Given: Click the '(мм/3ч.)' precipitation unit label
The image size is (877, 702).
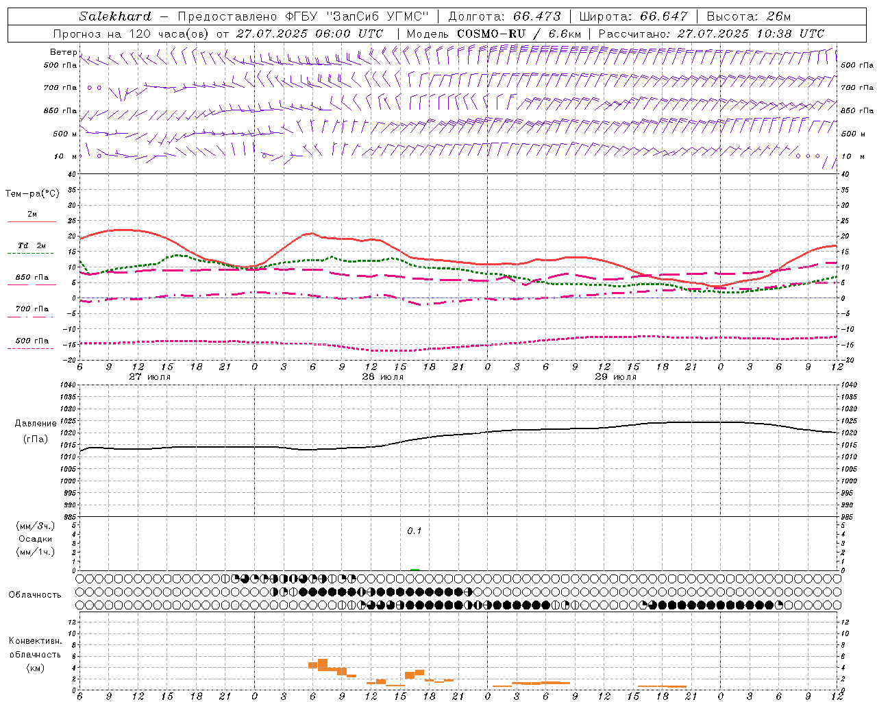Looking at the screenshot, I should (x=35, y=526).
